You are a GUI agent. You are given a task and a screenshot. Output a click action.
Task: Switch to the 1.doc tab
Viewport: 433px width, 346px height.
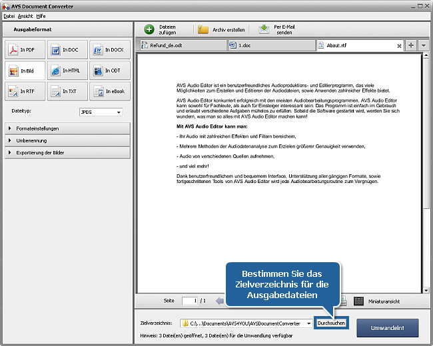pyautogui.click(x=271, y=45)
